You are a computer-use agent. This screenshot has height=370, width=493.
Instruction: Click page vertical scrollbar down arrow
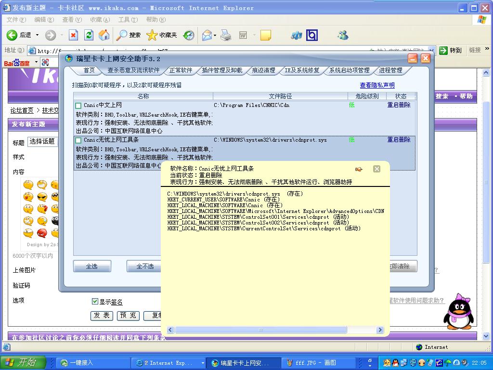(486, 336)
